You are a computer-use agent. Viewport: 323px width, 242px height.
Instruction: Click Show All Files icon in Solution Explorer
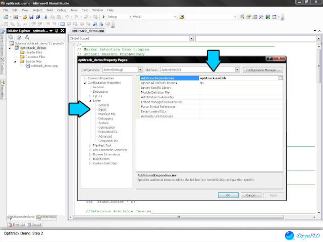19,37
